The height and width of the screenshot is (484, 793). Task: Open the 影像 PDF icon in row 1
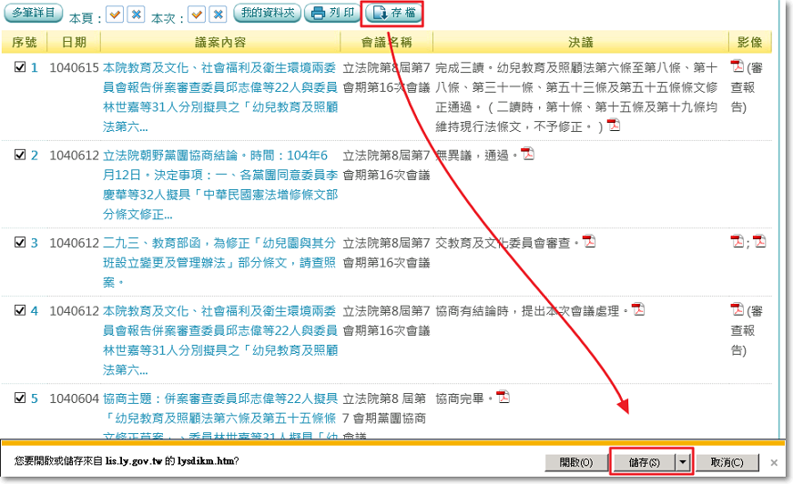coord(737,66)
